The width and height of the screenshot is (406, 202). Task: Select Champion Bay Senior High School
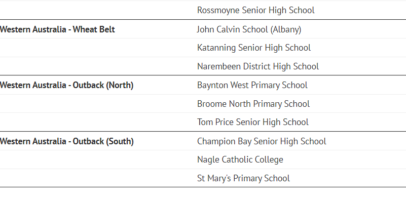pyautogui.click(x=262, y=141)
